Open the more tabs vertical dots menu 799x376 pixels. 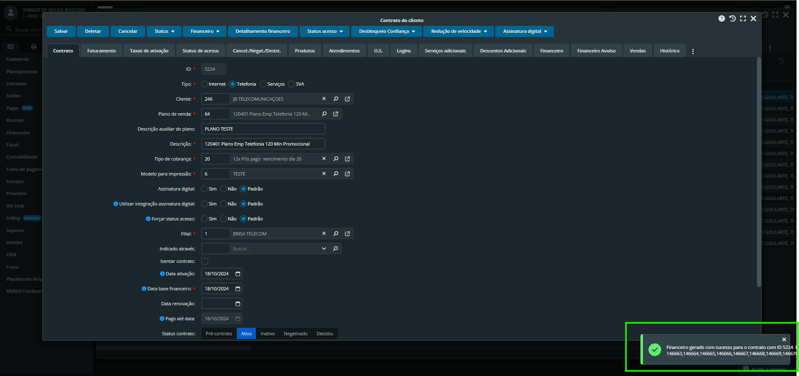click(693, 51)
